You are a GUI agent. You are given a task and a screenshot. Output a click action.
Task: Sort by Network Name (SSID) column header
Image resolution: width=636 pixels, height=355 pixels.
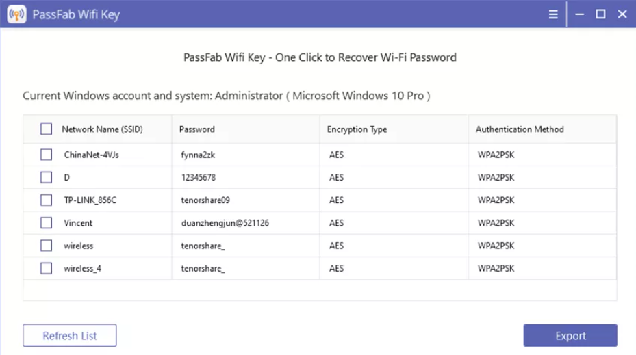102,129
